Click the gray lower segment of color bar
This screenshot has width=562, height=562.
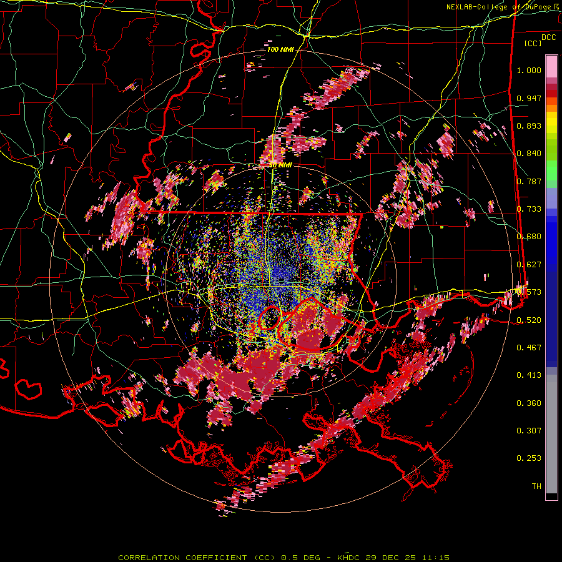coord(551,434)
